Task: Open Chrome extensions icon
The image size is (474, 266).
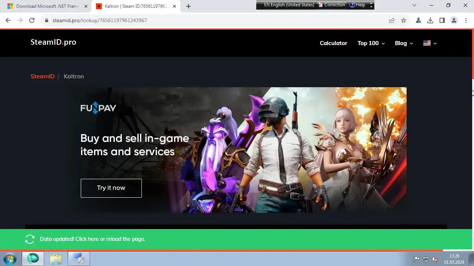Action: click(x=418, y=20)
